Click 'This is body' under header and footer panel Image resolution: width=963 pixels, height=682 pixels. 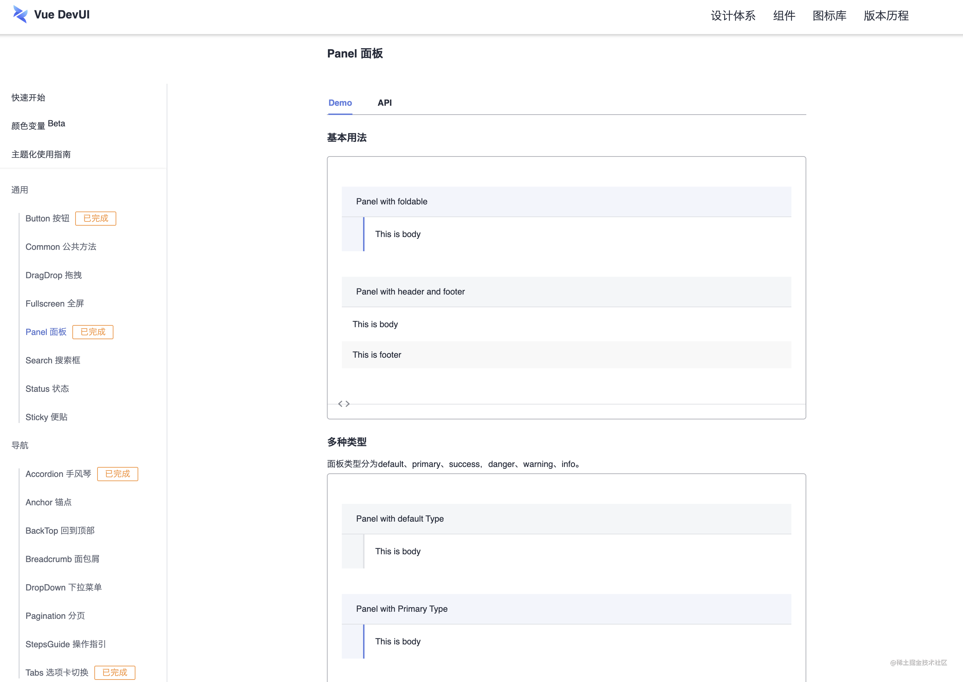click(375, 324)
